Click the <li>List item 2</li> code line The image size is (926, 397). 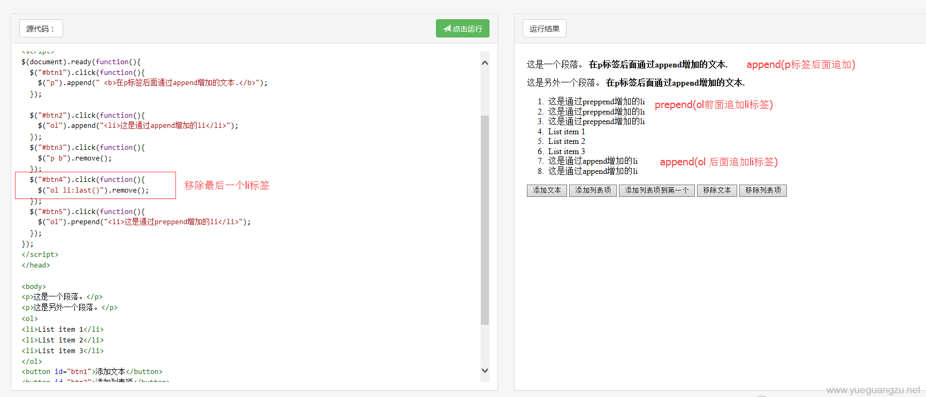click(x=63, y=340)
